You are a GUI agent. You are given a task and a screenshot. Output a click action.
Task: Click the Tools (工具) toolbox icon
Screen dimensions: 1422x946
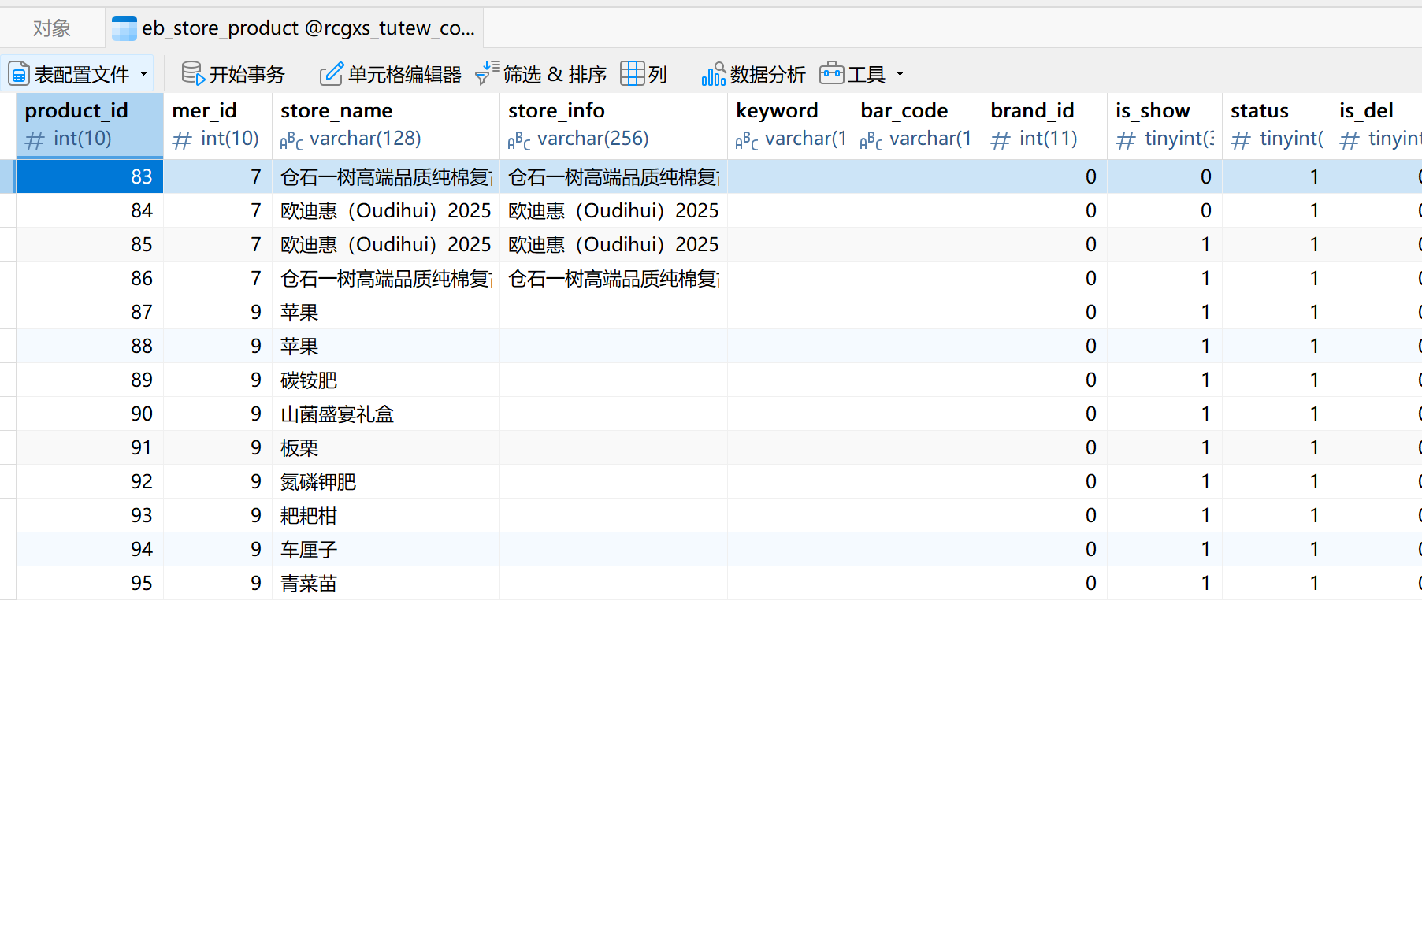pyautogui.click(x=831, y=73)
